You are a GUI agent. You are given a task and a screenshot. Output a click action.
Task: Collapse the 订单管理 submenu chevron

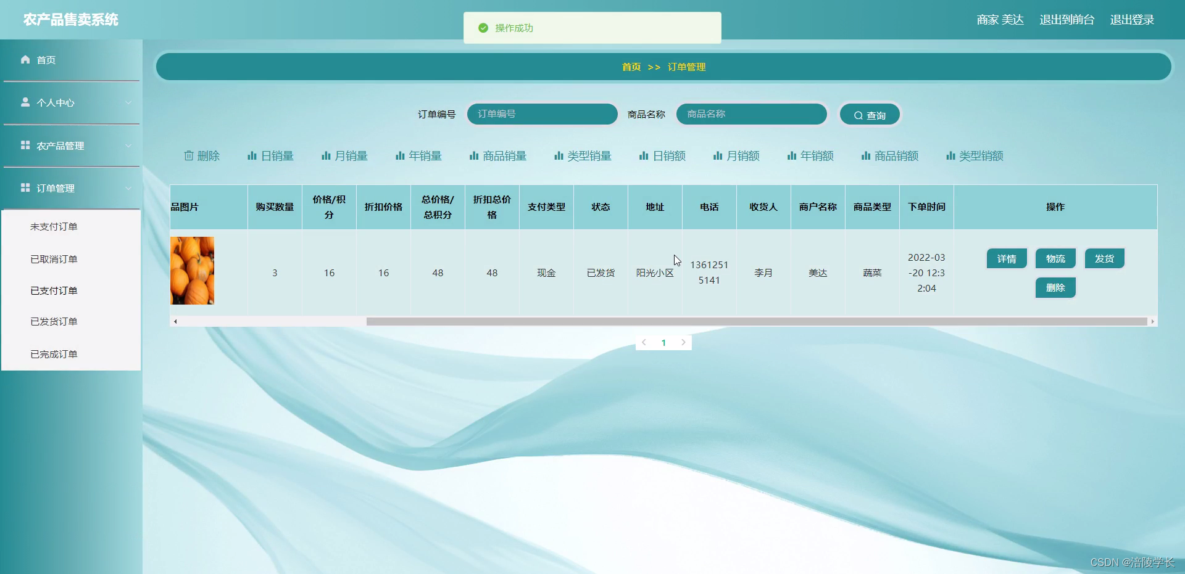click(128, 188)
